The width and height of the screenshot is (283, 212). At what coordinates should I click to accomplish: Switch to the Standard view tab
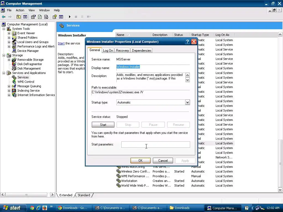[84, 195]
